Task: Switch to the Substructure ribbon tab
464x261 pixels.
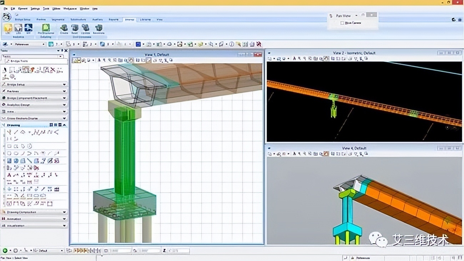Action: [78, 20]
